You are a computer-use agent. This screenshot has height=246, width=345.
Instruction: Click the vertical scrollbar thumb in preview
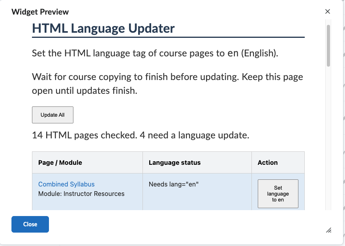pyautogui.click(x=328, y=46)
